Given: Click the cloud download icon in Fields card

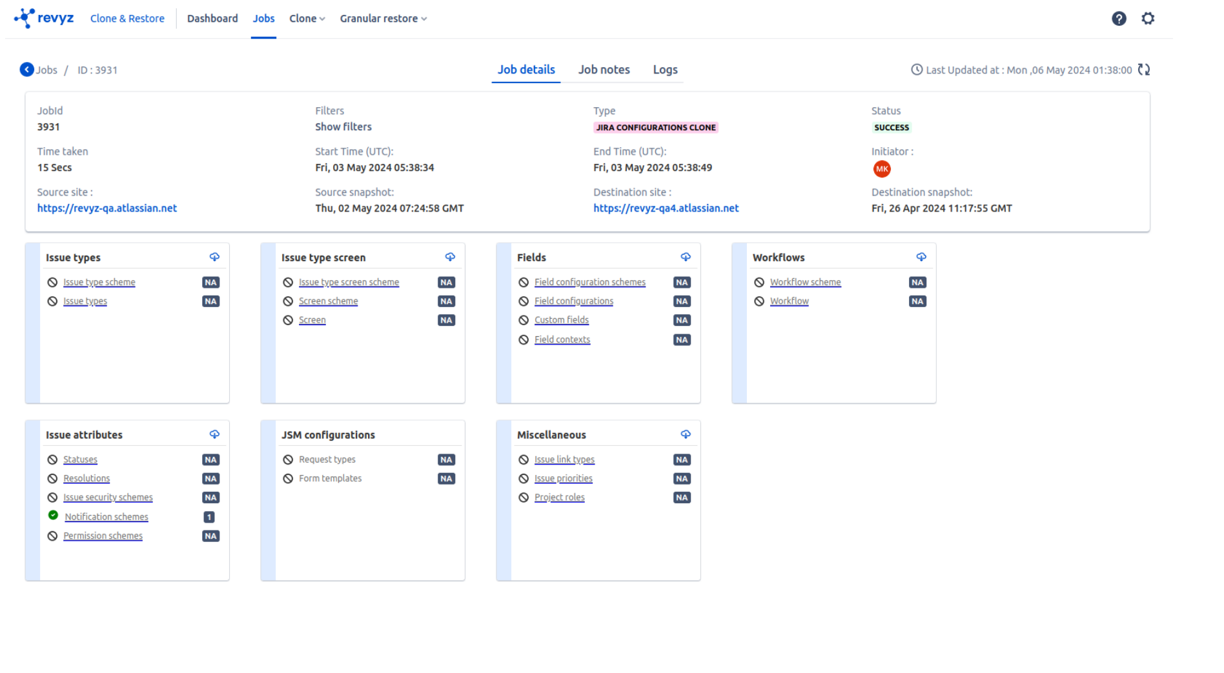Looking at the screenshot, I should point(685,257).
